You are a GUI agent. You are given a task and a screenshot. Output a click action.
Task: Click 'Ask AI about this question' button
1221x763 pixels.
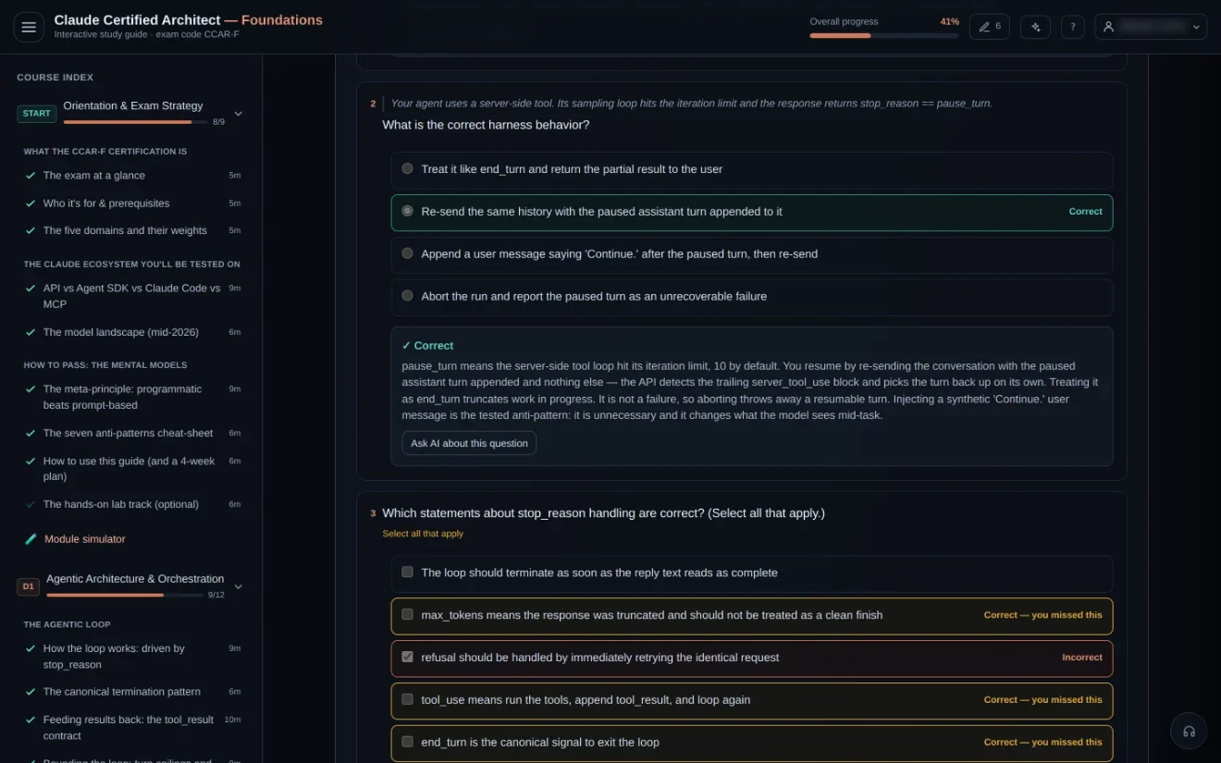[x=469, y=443]
